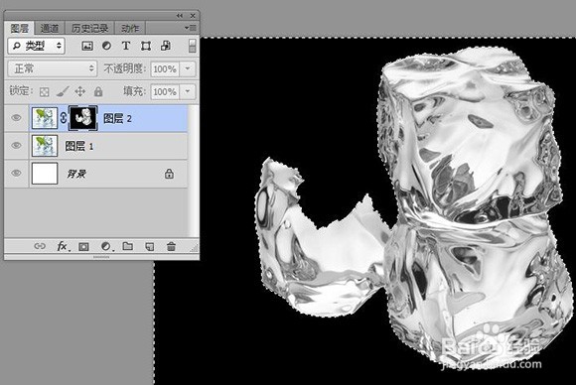Select the 背景 layer thumbnail
Screen dimensions: 576x385
[45, 174]
